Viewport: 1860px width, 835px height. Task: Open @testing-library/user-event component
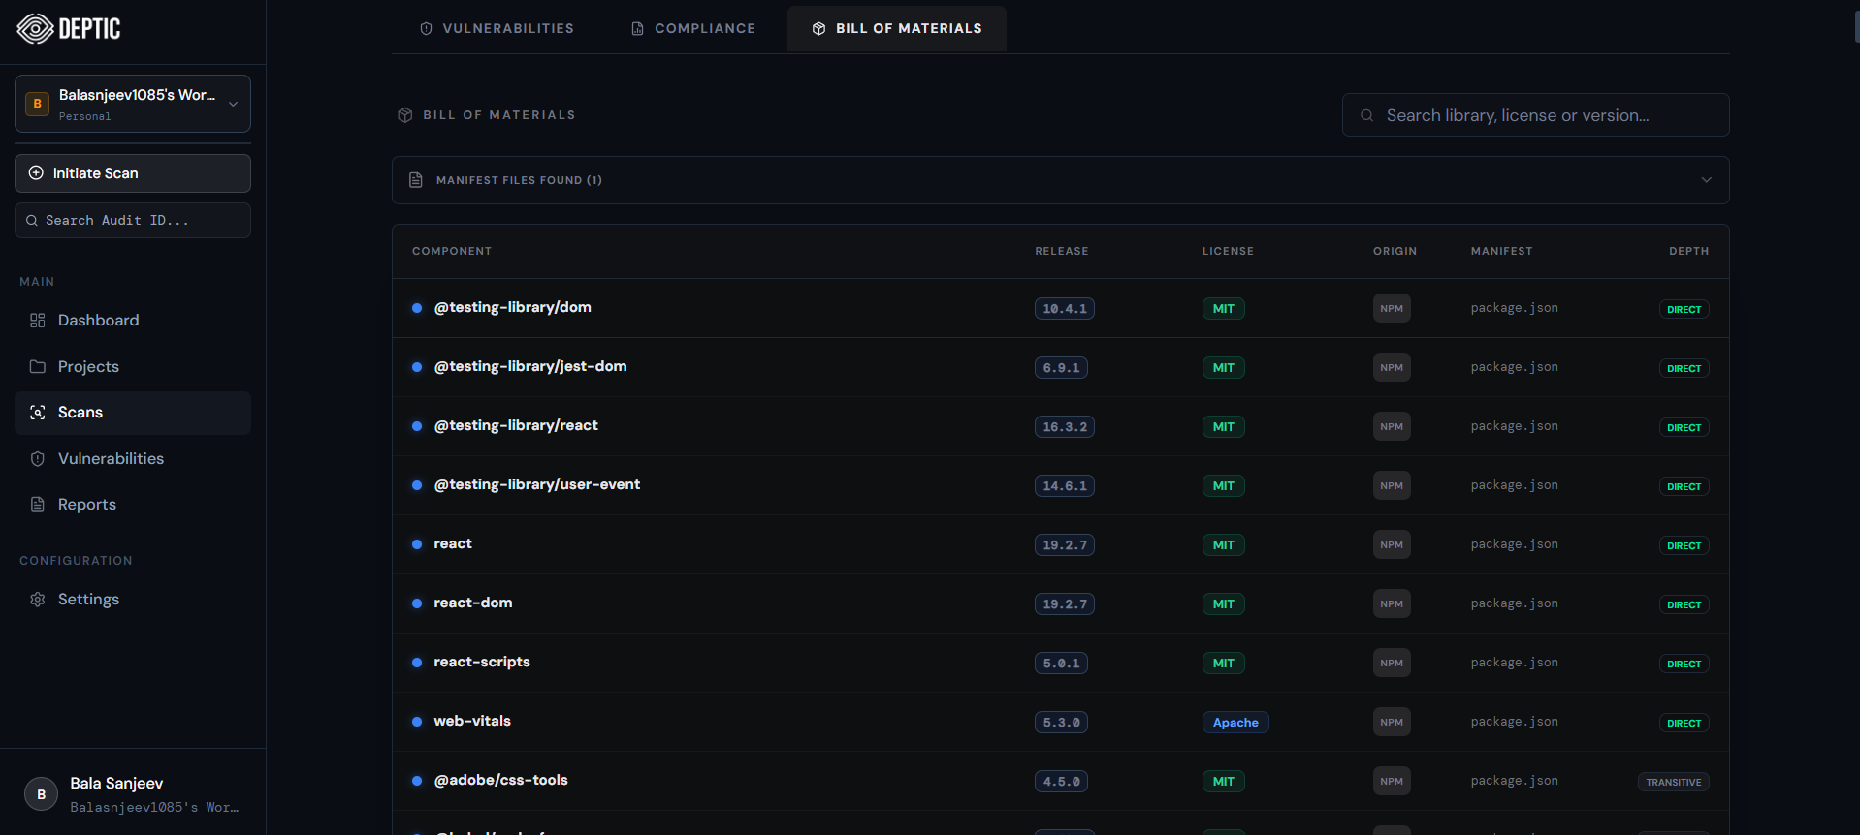coord(537,485)
